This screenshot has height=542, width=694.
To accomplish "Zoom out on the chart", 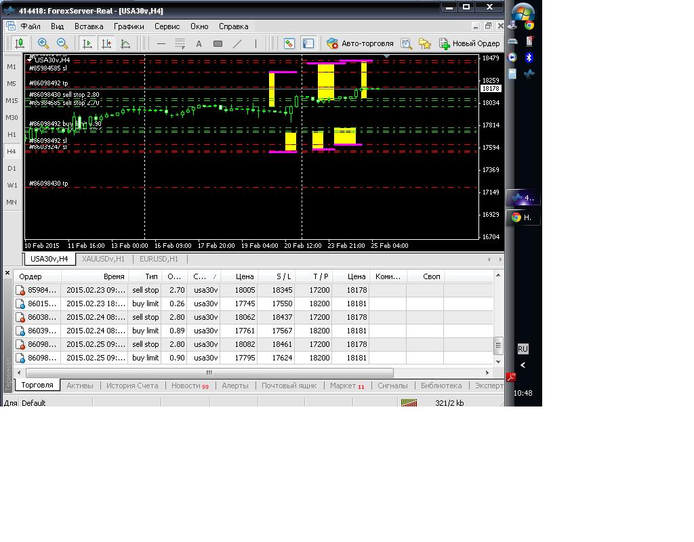I will 62,43.
